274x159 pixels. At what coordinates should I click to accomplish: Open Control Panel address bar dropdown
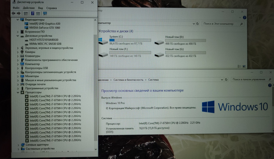tap(222, 79)
